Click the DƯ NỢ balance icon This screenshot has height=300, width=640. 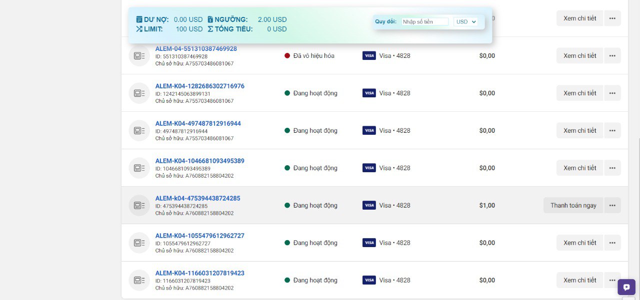point(139,19)
